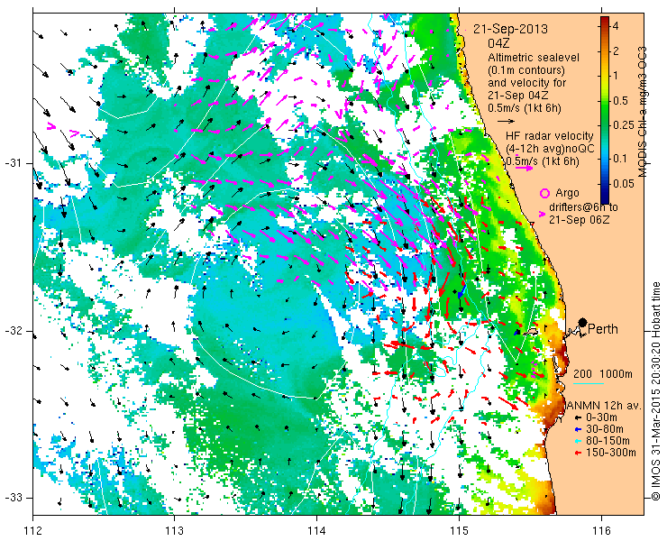Click the longitude axis label '113'
Viewport: 667px width, 541px height.
click(174, 531)
